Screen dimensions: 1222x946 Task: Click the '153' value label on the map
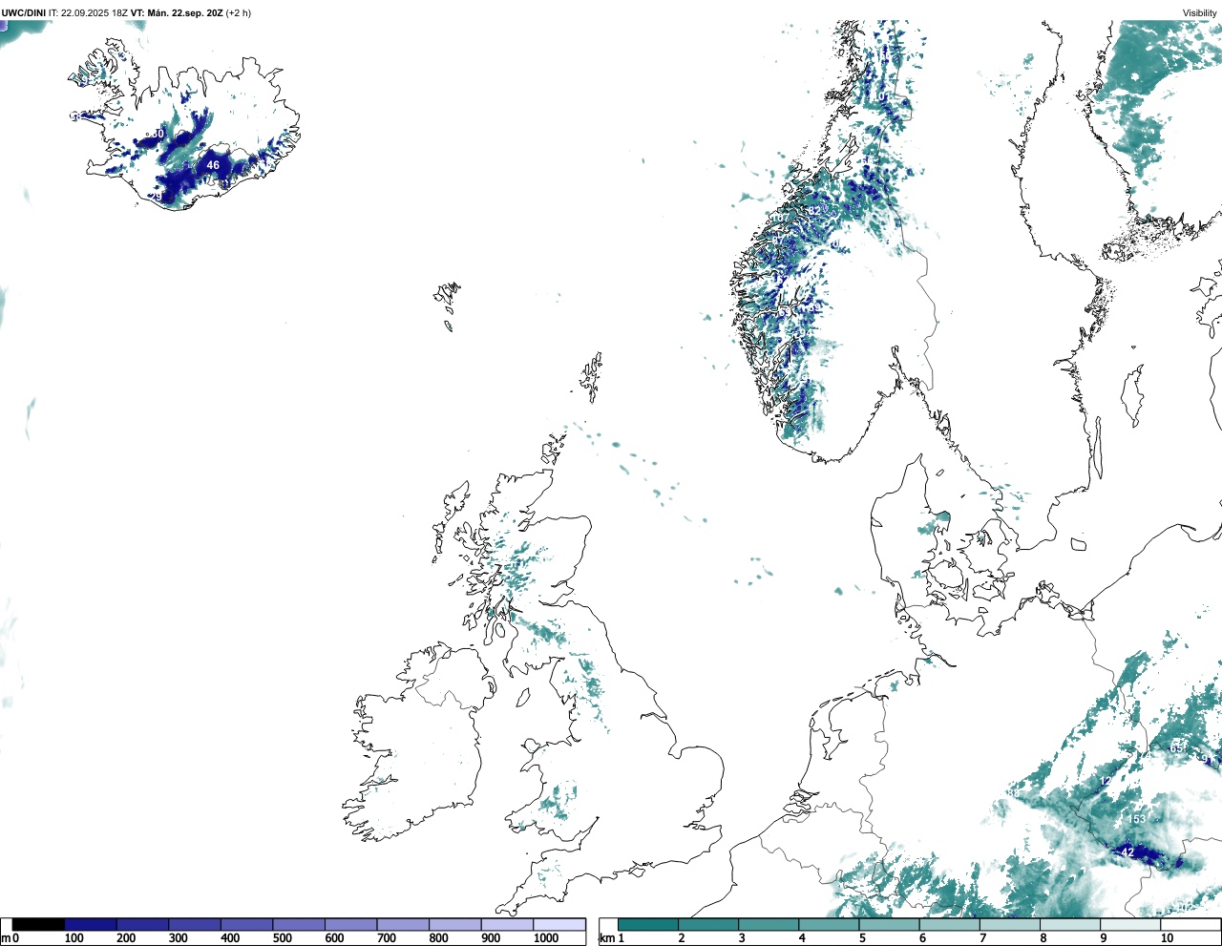pyautogui.click(x=1136, y=819)
